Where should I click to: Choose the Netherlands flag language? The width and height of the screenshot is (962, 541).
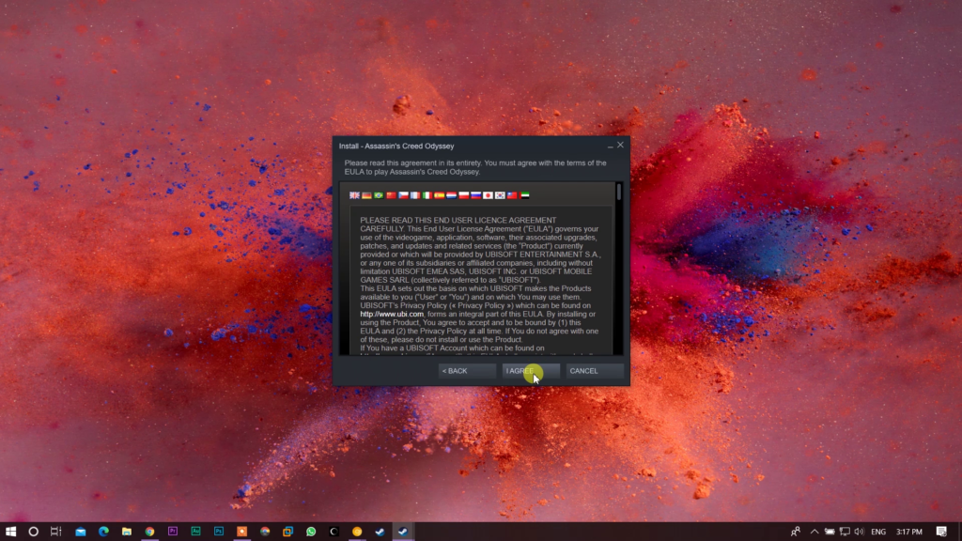tap(452, 195)
